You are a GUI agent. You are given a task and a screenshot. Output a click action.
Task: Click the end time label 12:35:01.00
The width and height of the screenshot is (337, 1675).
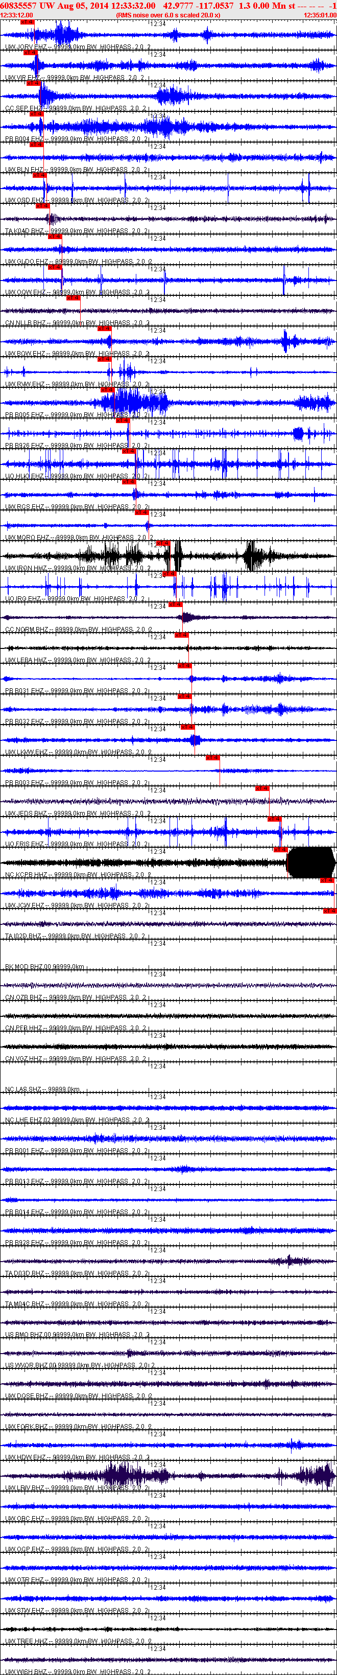tap(320, 15)
